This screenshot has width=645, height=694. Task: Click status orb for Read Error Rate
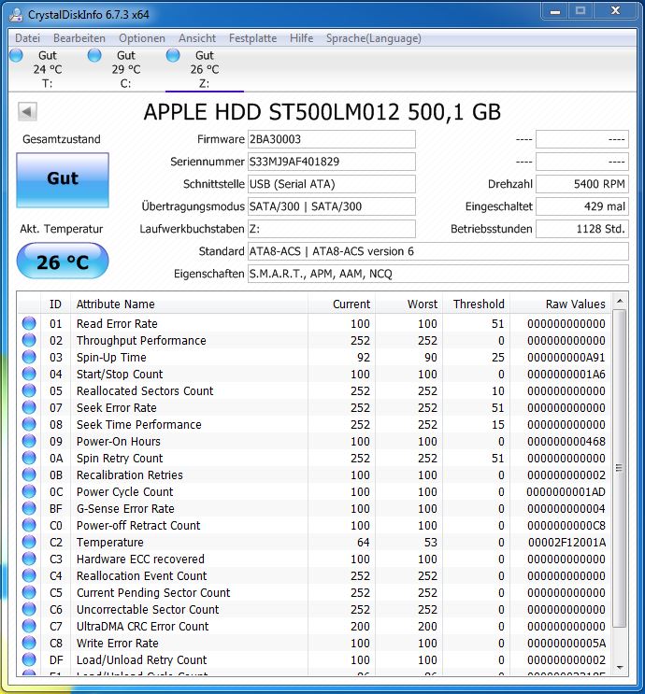[29, 323]
